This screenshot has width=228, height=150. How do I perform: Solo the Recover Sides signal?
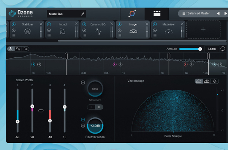(83, 126)
